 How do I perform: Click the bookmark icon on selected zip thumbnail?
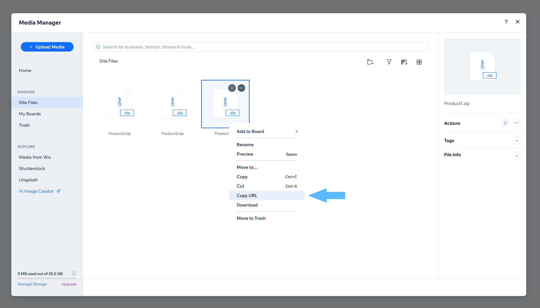pyautogui.click(x=232, y=88)
